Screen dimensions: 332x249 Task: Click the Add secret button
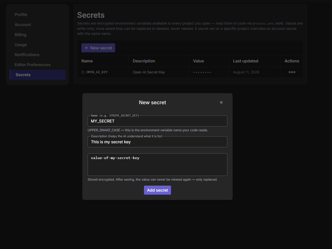pos(157,190)
